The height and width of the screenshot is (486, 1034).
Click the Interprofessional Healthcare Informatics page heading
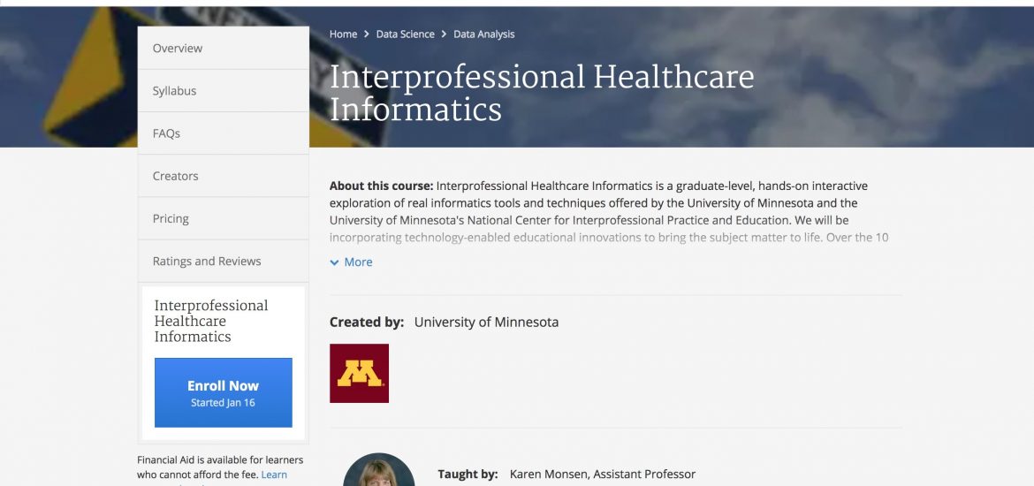tap(542, 93)
